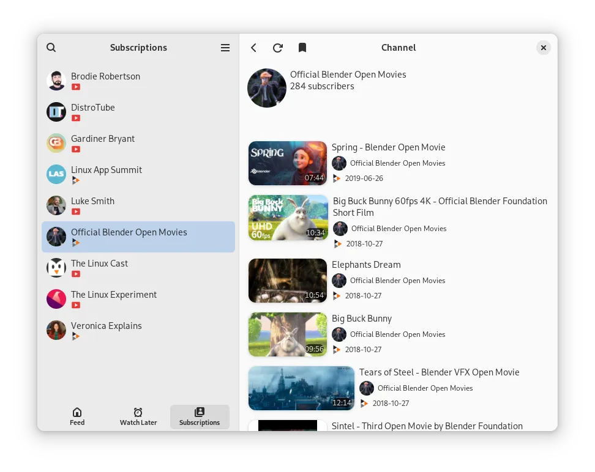
Task: Go back using the left arrow
Action: pos(254,48)
